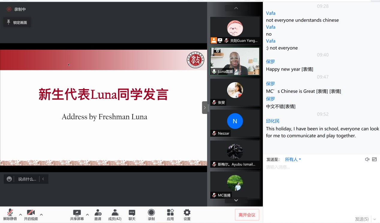Image resolution: width=380 pixels, height=223 pixels.
Task: Open send options arrow beside 发送(S)
Action: [375, 219]
